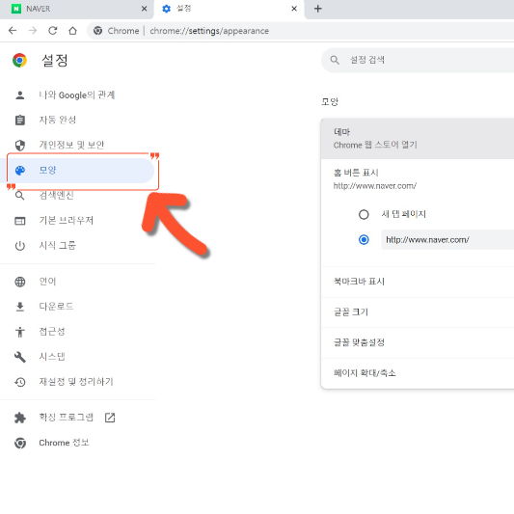
Task: Click the globe icon for 언어
Action: pos(20,282)
